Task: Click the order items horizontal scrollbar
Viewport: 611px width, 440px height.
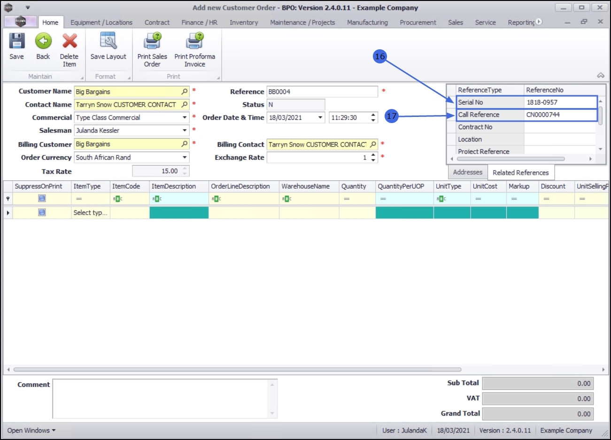Action: click(237, 370)
